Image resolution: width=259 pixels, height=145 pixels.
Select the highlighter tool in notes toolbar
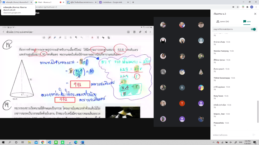point(55,38)
